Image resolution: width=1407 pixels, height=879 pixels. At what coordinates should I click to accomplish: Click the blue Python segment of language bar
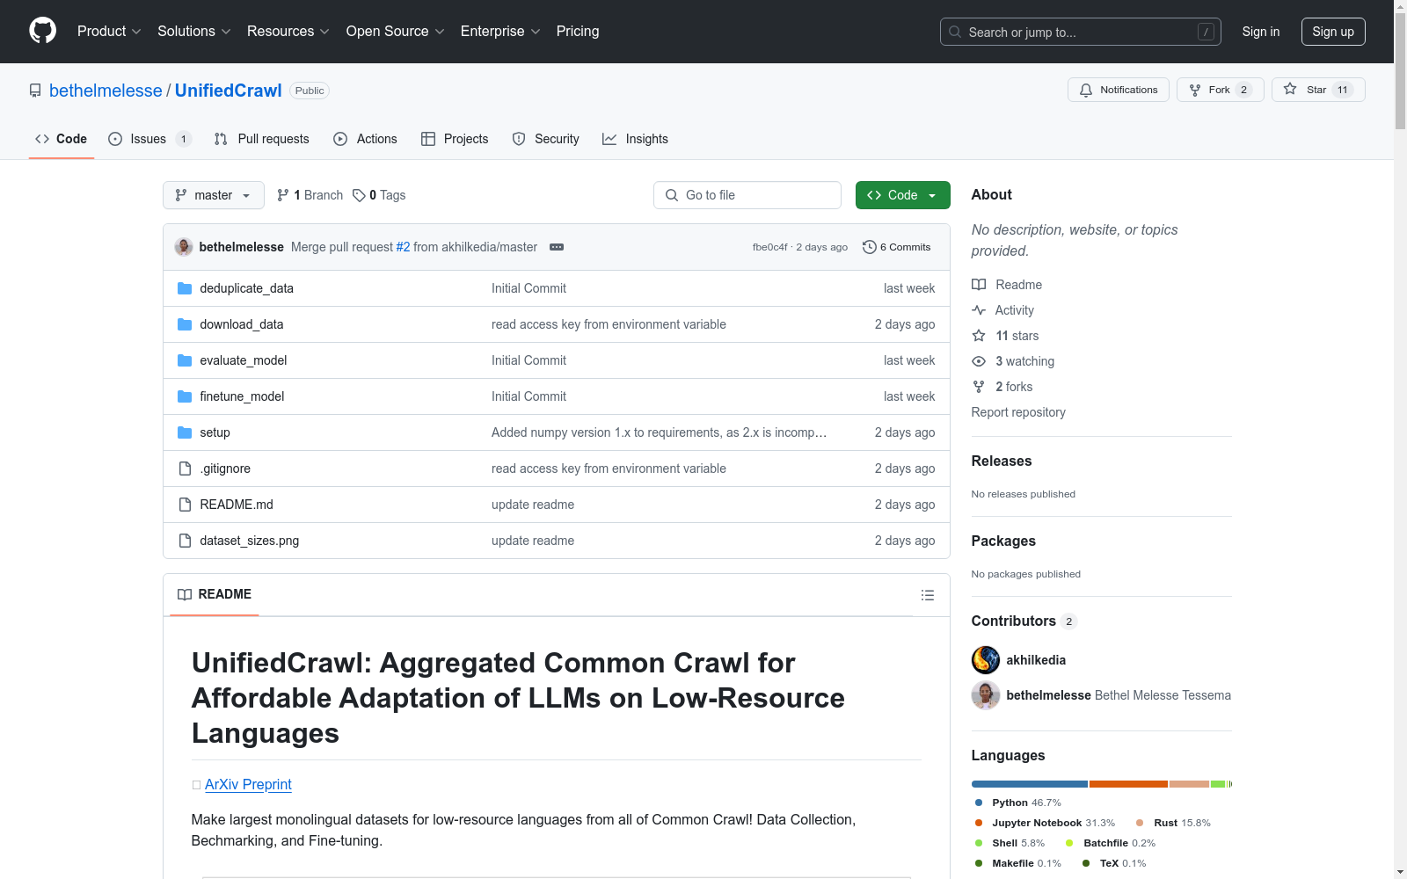click(x=1030, y=784)
